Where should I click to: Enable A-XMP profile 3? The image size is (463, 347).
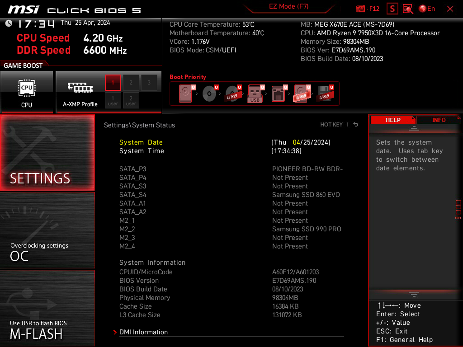click(x=149, y=83)
